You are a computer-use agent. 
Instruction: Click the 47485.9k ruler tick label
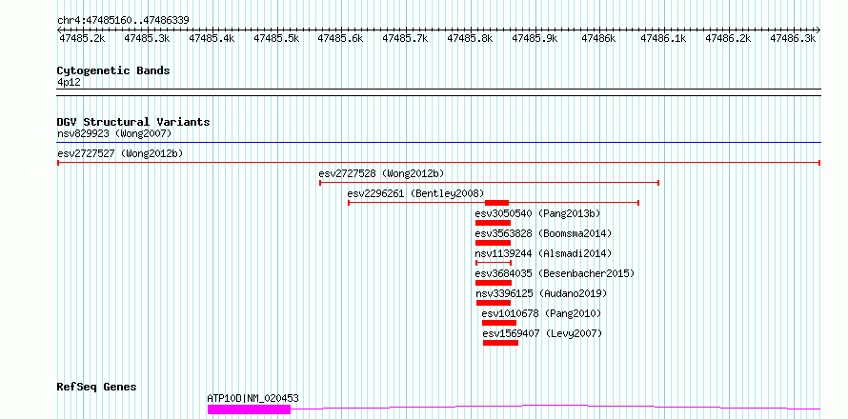point(535,38)
